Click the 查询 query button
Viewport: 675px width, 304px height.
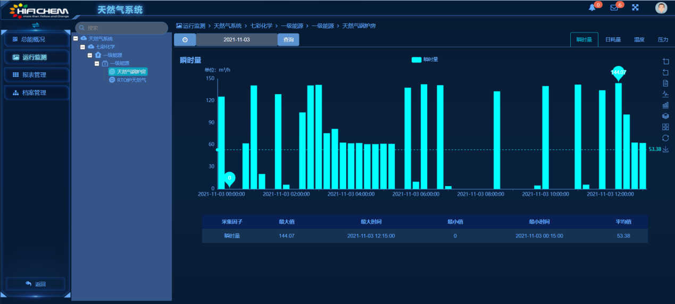tap(288, 40)
